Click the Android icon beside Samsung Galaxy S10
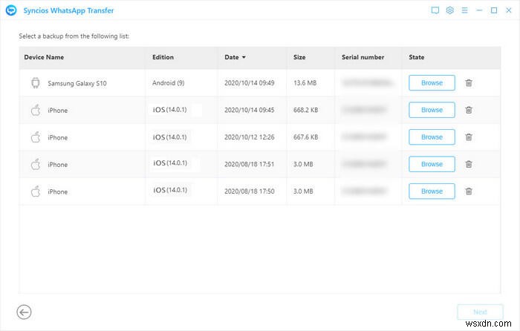 point(36,83)
